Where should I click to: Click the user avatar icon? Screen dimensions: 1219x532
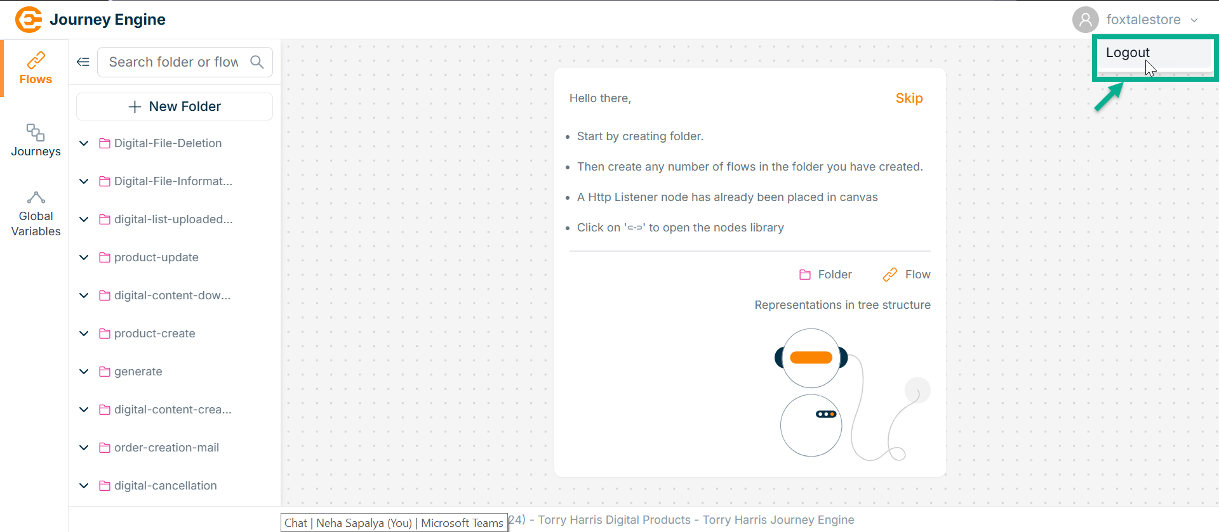(1085, 20)
